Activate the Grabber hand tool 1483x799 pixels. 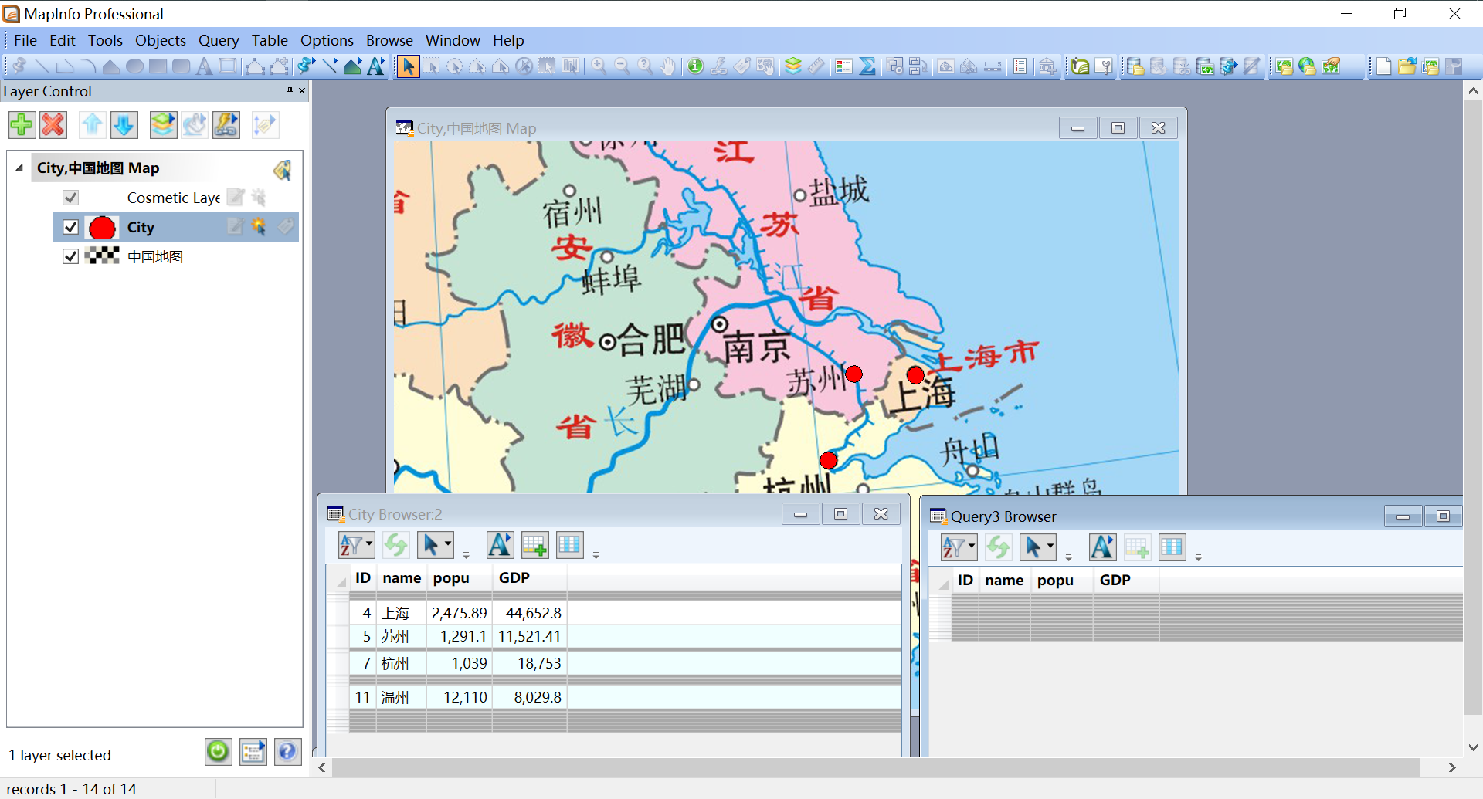668,66
